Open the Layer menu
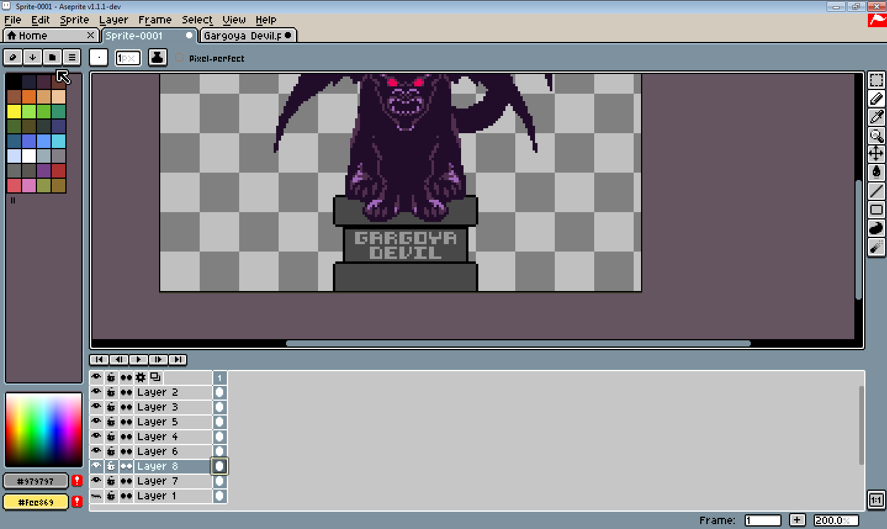The image size is (887, 529). coord(113,20)
